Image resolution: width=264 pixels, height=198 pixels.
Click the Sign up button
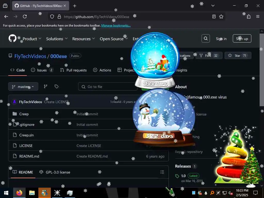242,39
